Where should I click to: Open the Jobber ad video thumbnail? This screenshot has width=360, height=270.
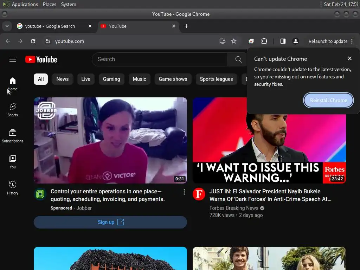[110, 140]
